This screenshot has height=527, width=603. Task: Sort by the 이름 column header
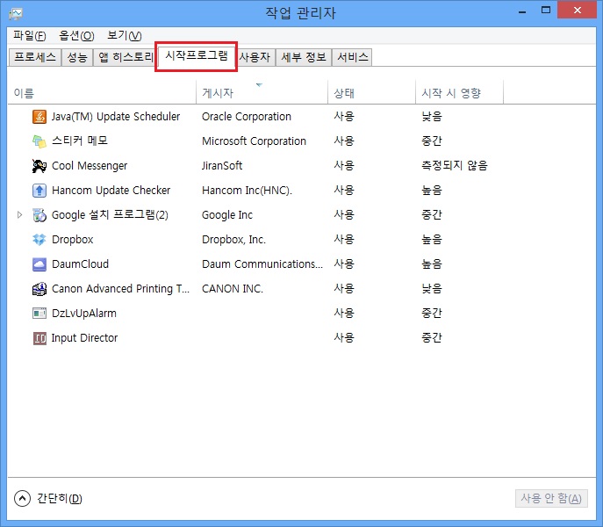pyautogui.click(x=102, y=92)
